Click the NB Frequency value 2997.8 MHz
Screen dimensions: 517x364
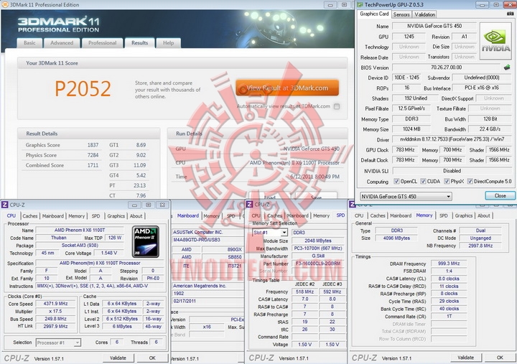pyautogui.click(x=480, y=246)
